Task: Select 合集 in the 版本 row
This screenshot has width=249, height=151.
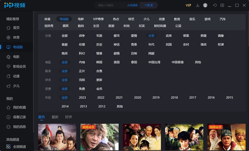Action: (x=99, y=71)
